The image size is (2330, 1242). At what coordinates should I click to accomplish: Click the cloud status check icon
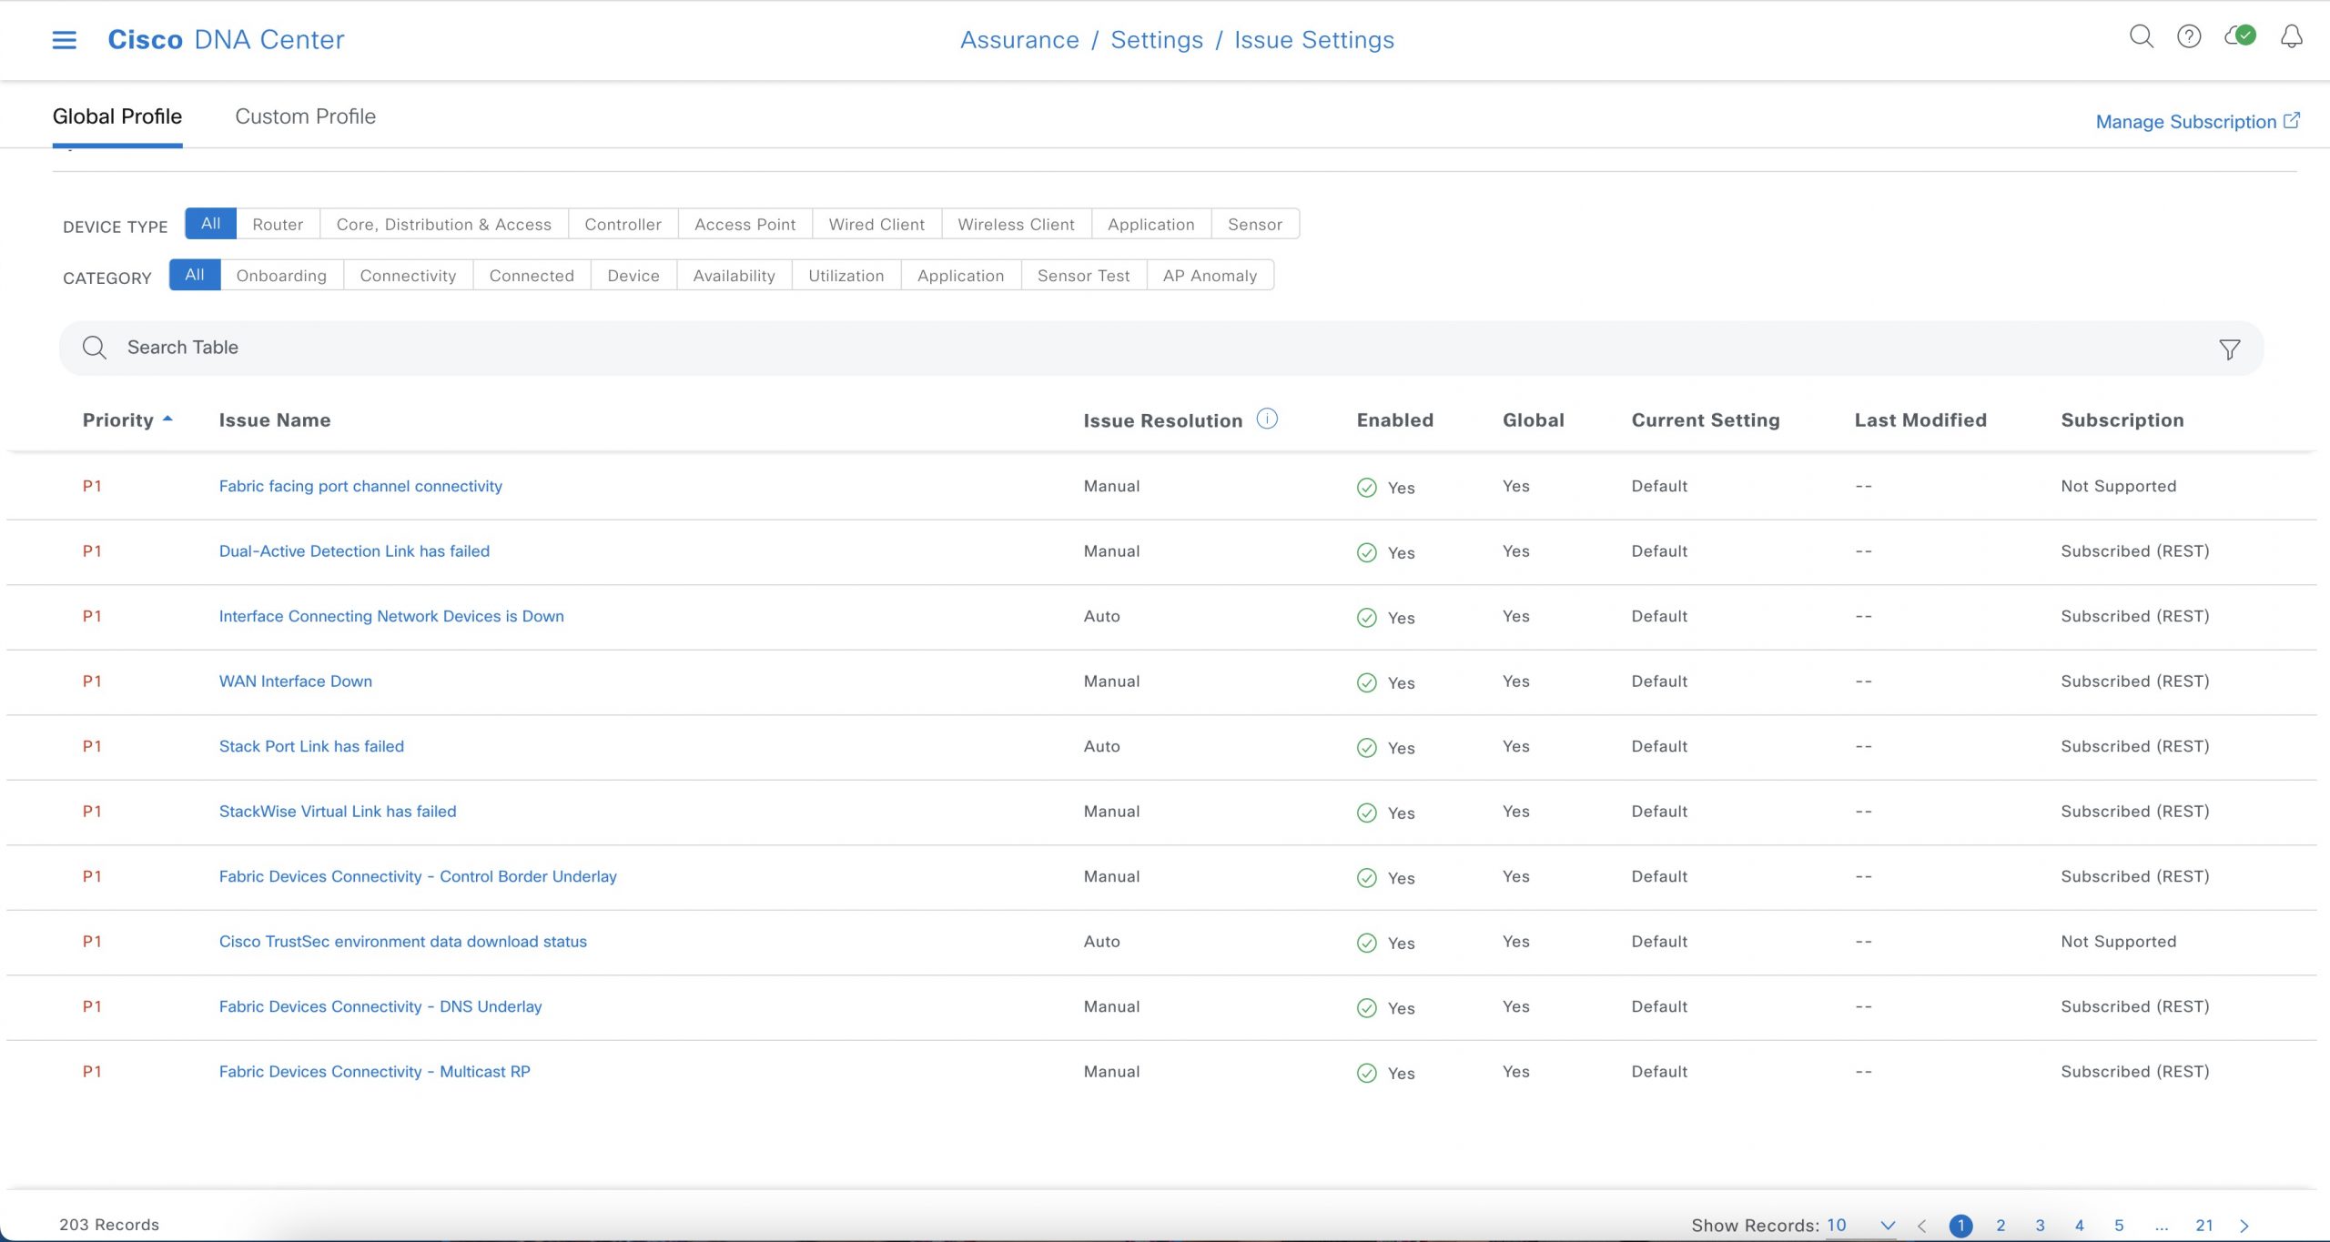click(x=2240, y=36)
